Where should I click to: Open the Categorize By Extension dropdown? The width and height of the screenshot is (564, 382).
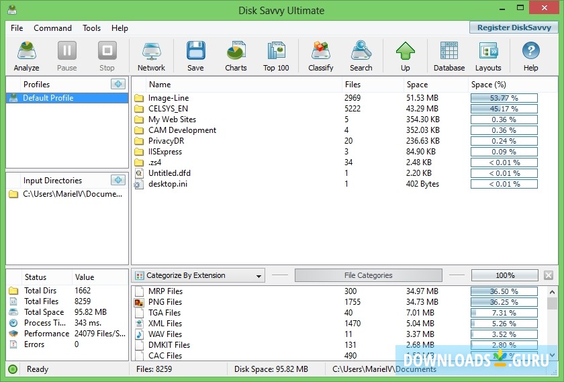click(x=198, y=275)
